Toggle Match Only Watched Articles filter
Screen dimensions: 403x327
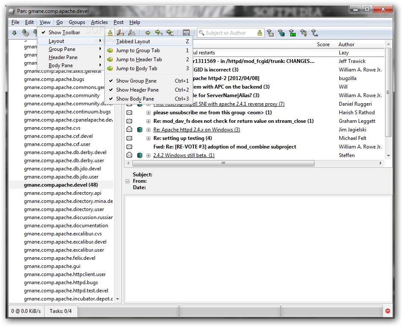[x=315, y=33]
